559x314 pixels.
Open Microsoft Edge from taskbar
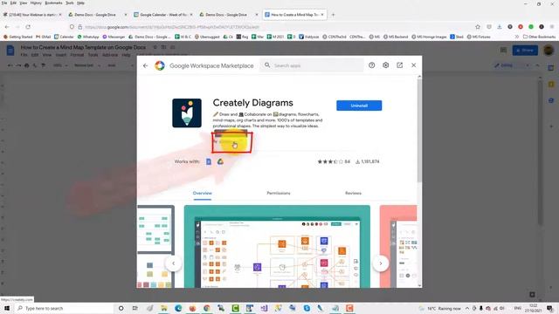178,308
